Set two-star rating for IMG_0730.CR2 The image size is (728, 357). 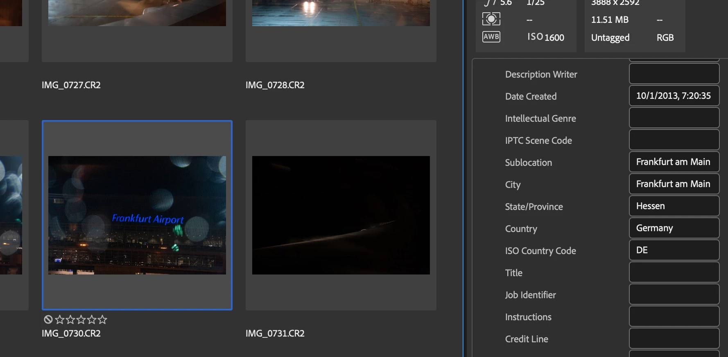[x=70, y=319]
